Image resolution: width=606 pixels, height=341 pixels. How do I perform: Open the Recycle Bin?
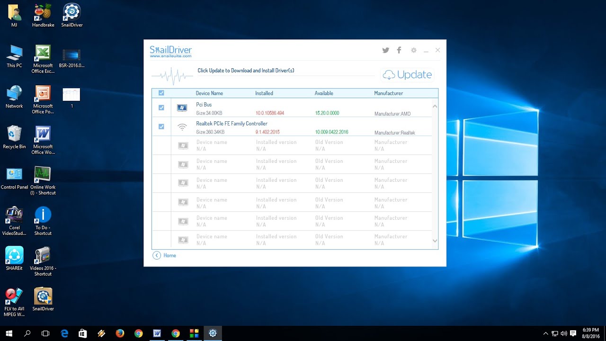(14, 137)
